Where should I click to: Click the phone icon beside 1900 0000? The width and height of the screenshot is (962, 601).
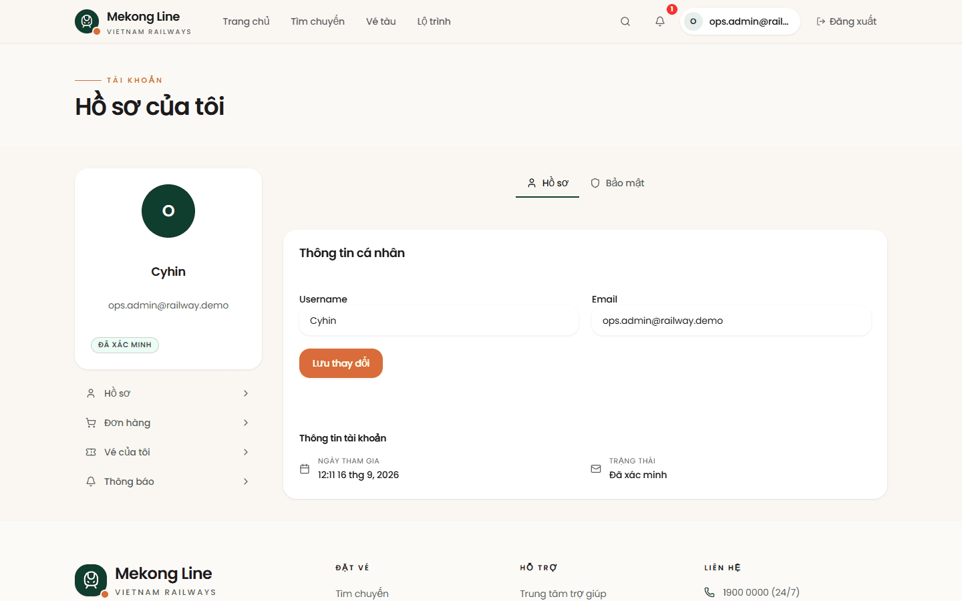(x=709, y=592)
